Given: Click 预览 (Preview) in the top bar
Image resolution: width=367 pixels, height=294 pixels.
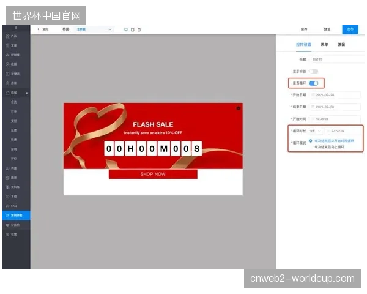Looking at the screenshot, I should pos(327,29).
